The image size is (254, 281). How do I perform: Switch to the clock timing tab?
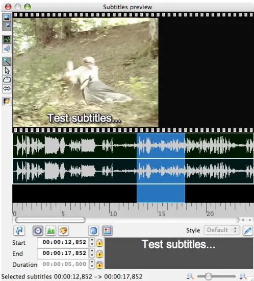tap(38, 230)
